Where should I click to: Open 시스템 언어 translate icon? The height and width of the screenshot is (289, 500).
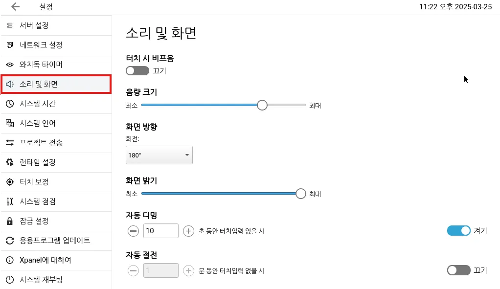click(x=10, y=123)
